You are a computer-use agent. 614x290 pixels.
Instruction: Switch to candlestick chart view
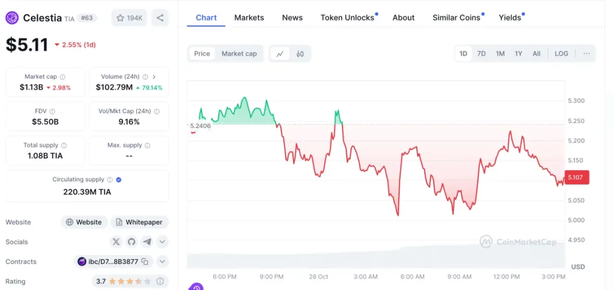(x=300, y=54)
